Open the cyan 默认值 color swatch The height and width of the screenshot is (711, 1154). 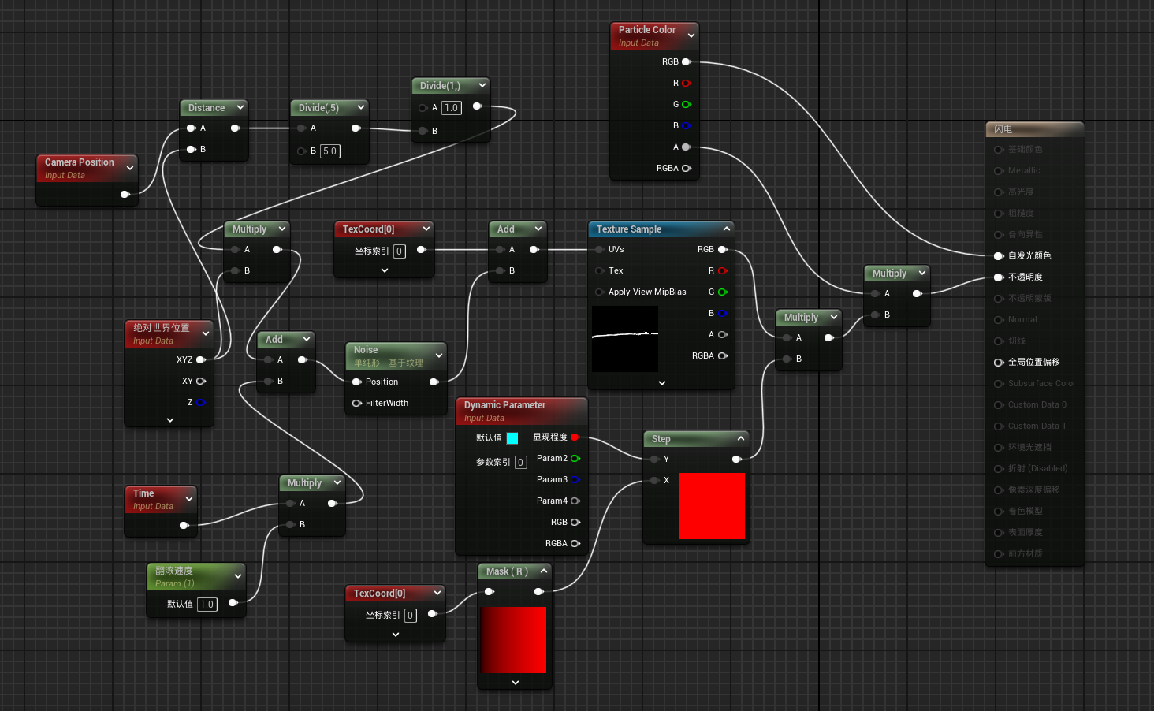point(512,438)
